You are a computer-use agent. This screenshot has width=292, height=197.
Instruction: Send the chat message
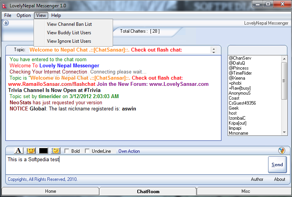[x=277, y=165]
